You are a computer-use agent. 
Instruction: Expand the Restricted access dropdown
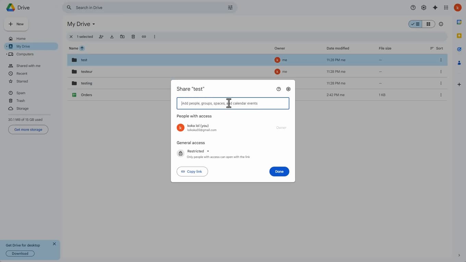click(x=198, y=151)
